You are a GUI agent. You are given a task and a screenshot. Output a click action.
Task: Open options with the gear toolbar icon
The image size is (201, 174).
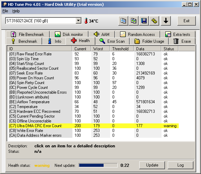154,21
